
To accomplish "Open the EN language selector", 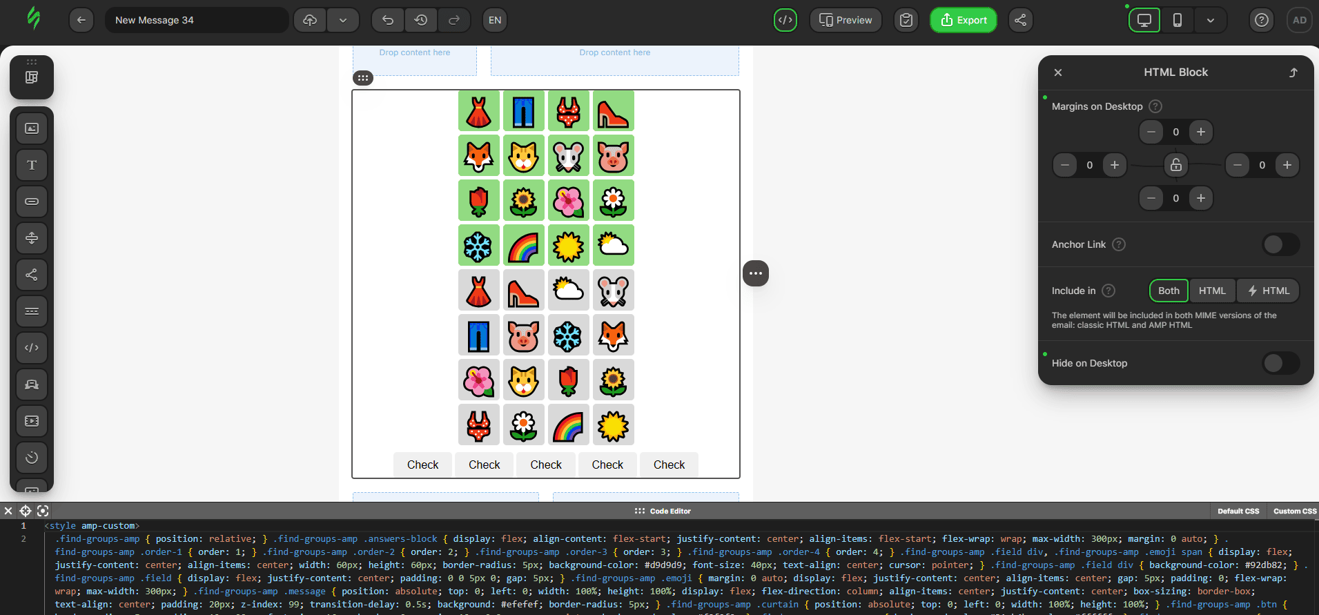I will pos(495,20).
